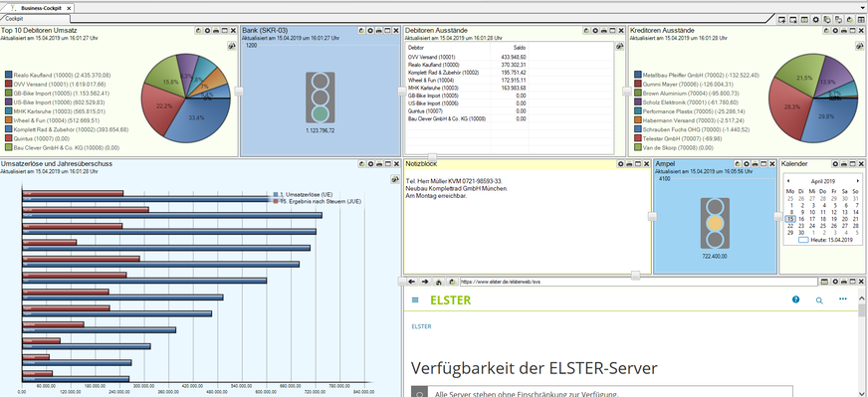Open settings gear of Kalender panel
This screenshot has height=397, width=868.
[835, 164]
